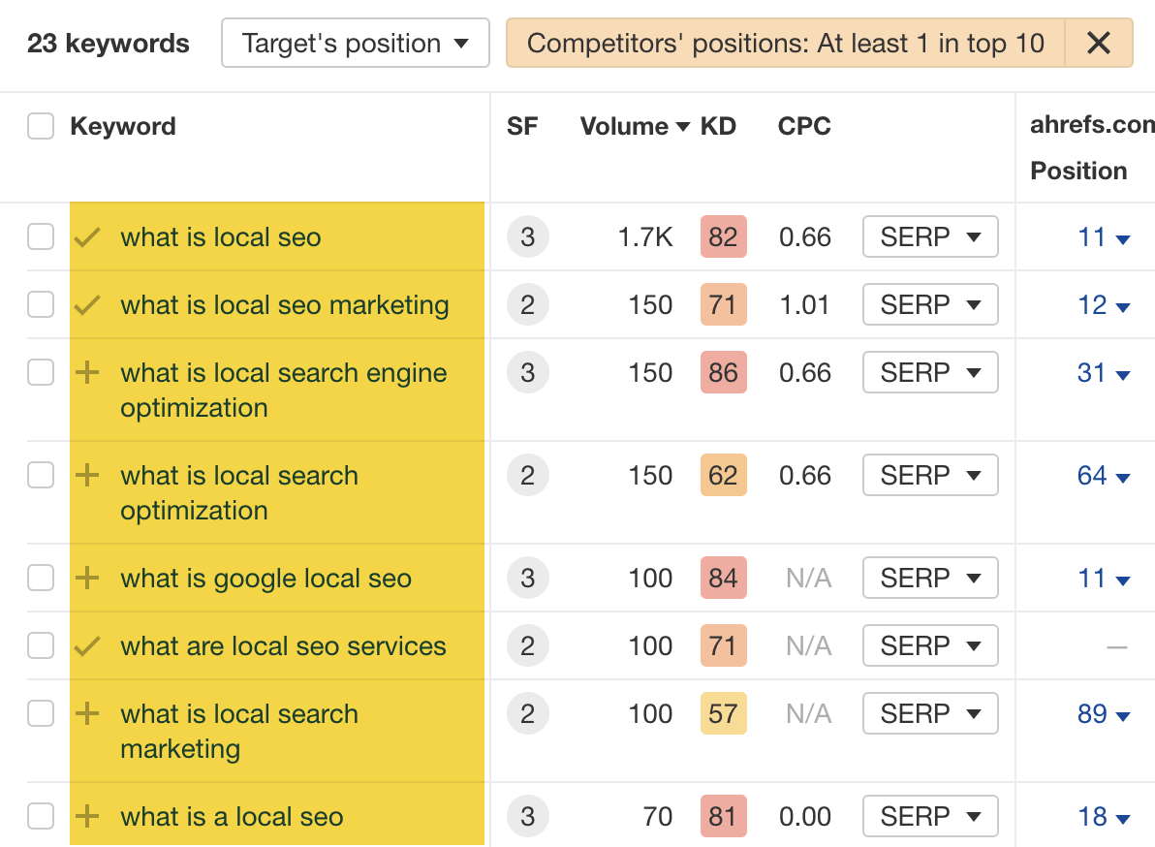The image size is (1155, 847).
Task: Click the KD score badge showing 82
Action: [723, 235]
